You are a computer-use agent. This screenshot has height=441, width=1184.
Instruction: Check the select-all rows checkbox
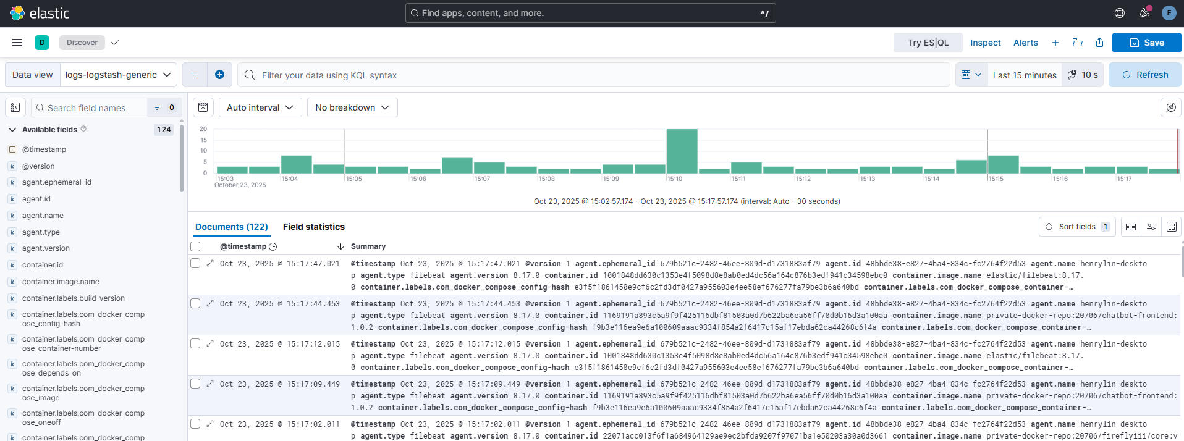(x=195, y=246)
